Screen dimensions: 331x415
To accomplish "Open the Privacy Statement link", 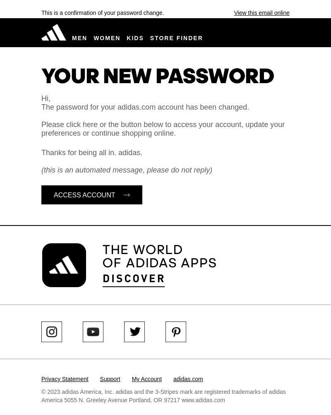I will 65,379.
